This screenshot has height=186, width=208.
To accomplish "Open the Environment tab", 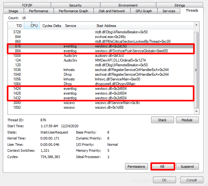I will tap(128, 5).
